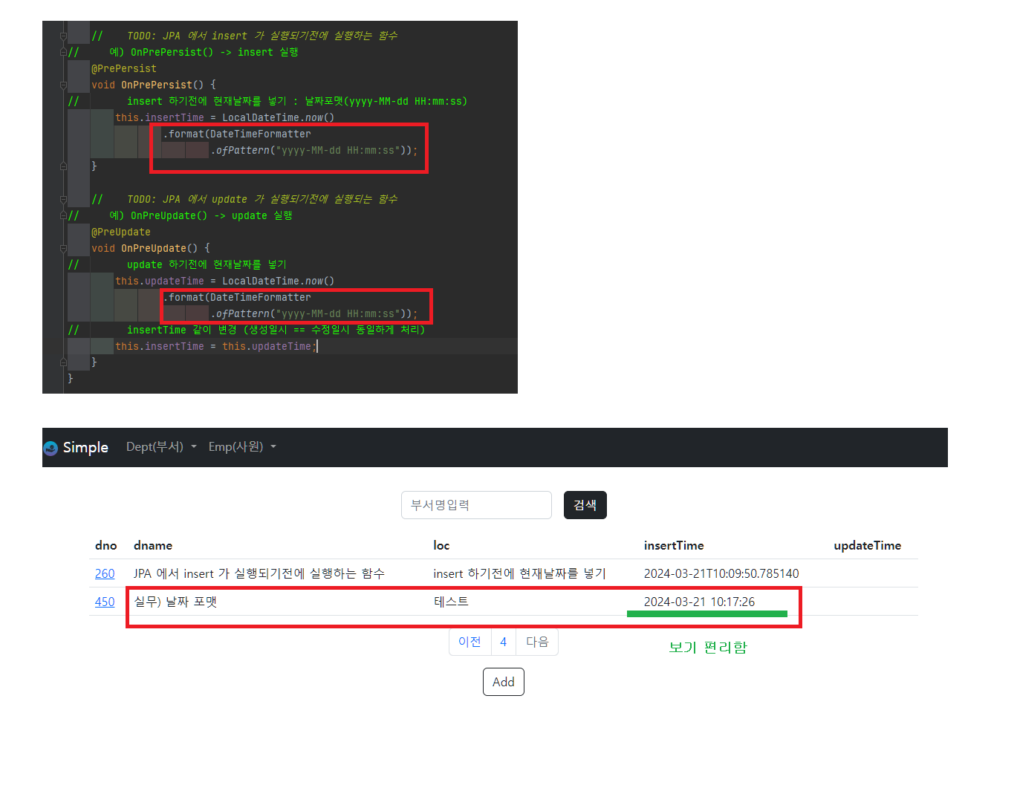Click the Simple brand logo icon

(x=51, y=448)
